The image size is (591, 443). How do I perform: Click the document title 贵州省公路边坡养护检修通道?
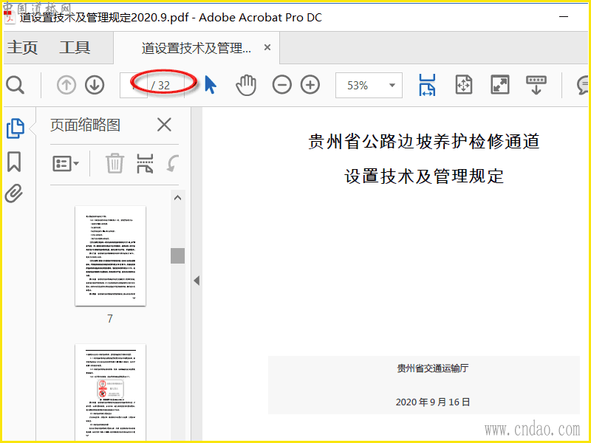423,141
